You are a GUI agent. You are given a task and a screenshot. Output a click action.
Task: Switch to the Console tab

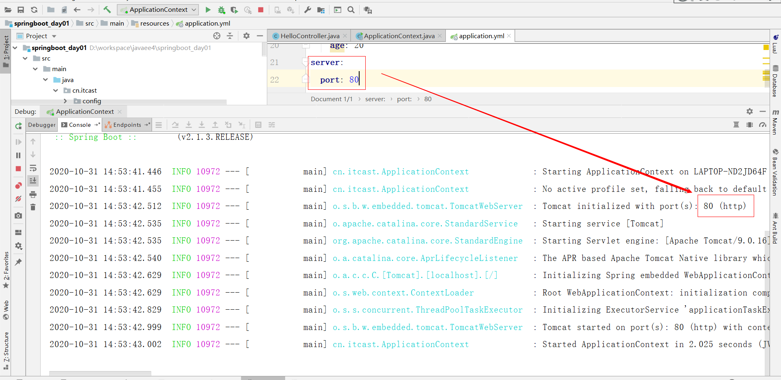tap(80, 125)
